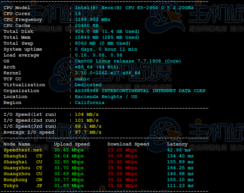Click the Hongkong CN latency 155.10 ms
The width and height of the screenshot is (244, 193).
(x=180, y=180)
